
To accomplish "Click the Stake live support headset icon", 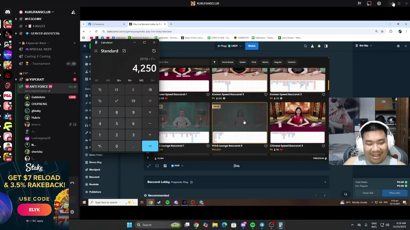I will pyautogui.click(x=345, y=194).
